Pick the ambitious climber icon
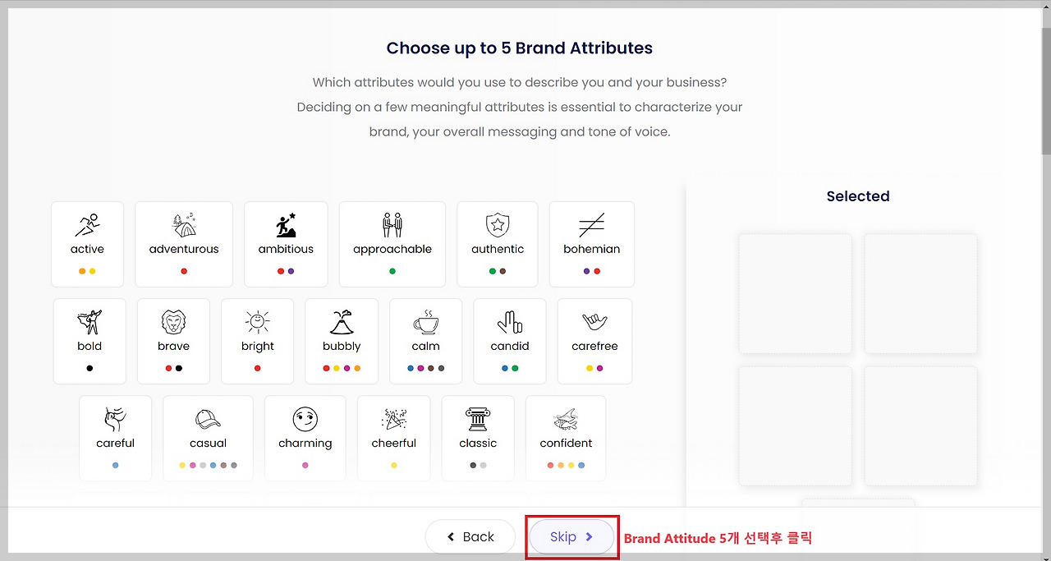The image size is (1051, 561). point(286,224)
